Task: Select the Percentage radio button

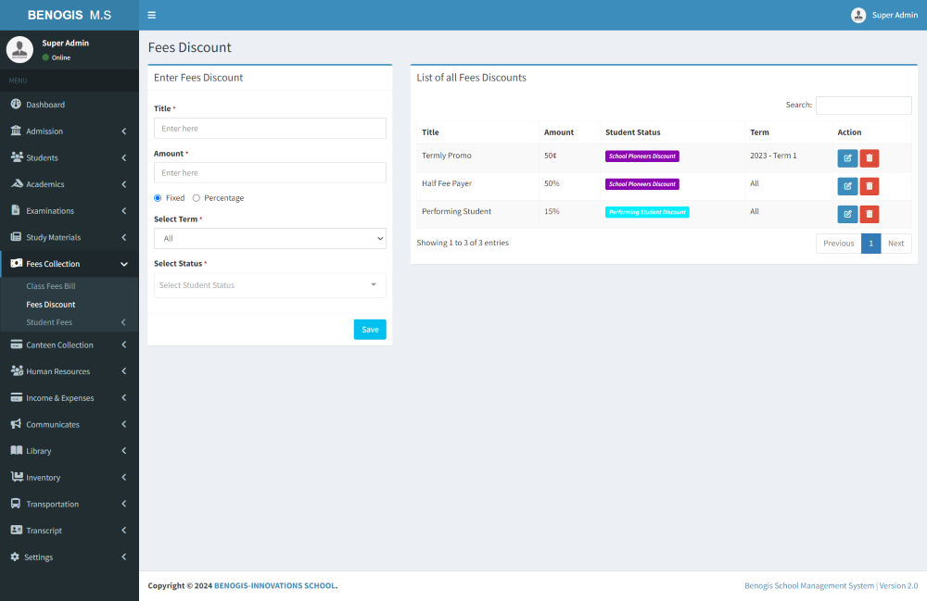Action: pos(197,198)
